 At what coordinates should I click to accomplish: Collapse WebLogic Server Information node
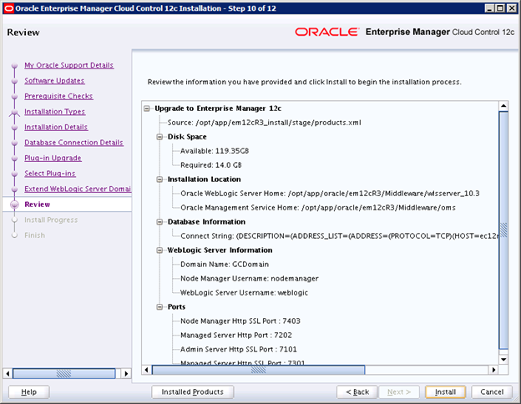click(159, 250)
